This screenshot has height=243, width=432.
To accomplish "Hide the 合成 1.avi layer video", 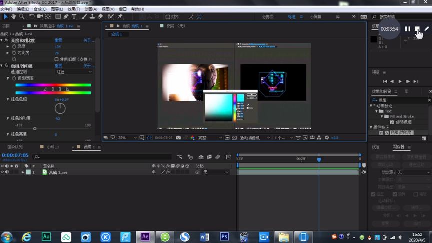I will [2, 172].
